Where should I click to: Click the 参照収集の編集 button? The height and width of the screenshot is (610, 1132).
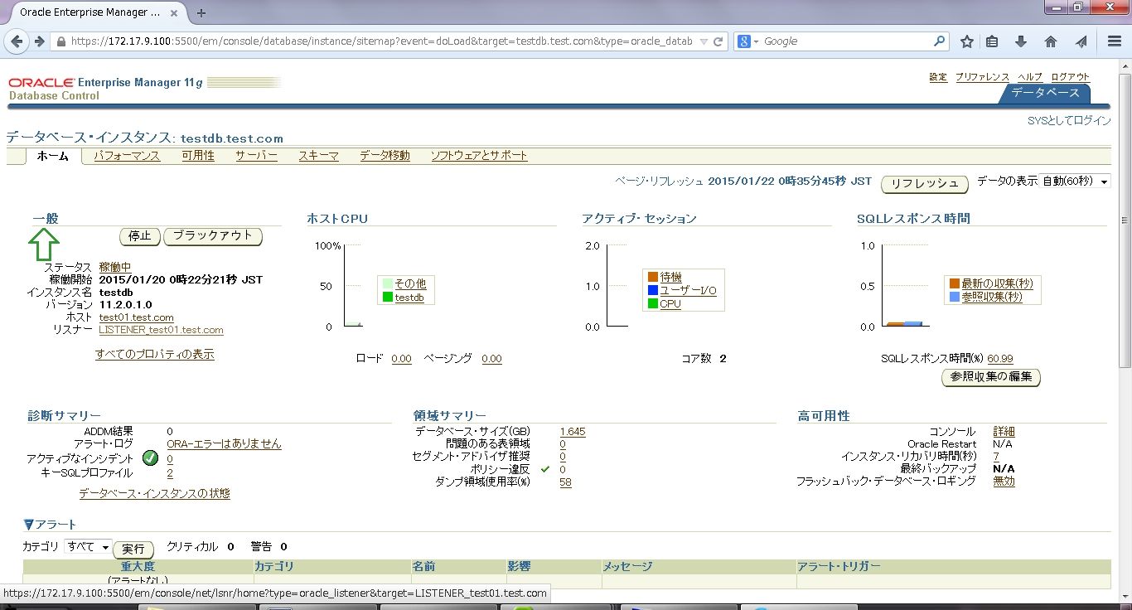(x=991, y=377)
